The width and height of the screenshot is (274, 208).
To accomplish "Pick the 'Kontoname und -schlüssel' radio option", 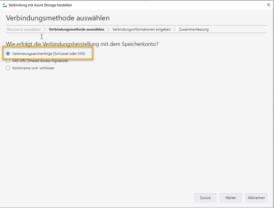I will tap(8, 68).
